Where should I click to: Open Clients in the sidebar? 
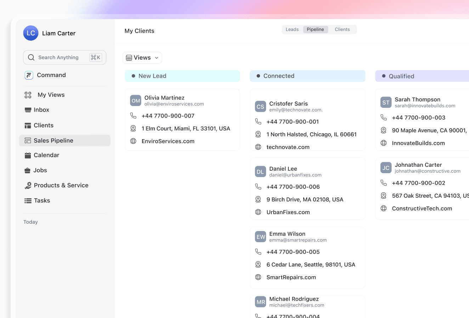(43, 125)
